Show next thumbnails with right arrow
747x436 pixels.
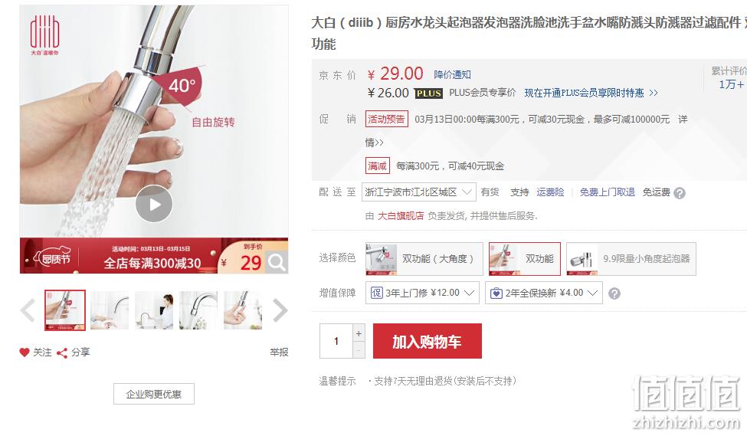(x=280, y=310)
